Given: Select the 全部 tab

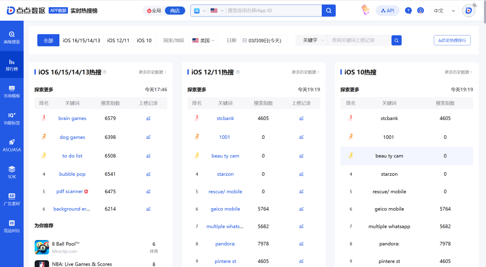Looking at the screenshot, I should [48, 40].
